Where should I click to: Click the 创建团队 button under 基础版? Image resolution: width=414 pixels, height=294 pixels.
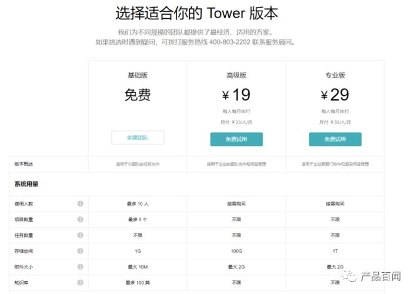(x=138, y=138)
